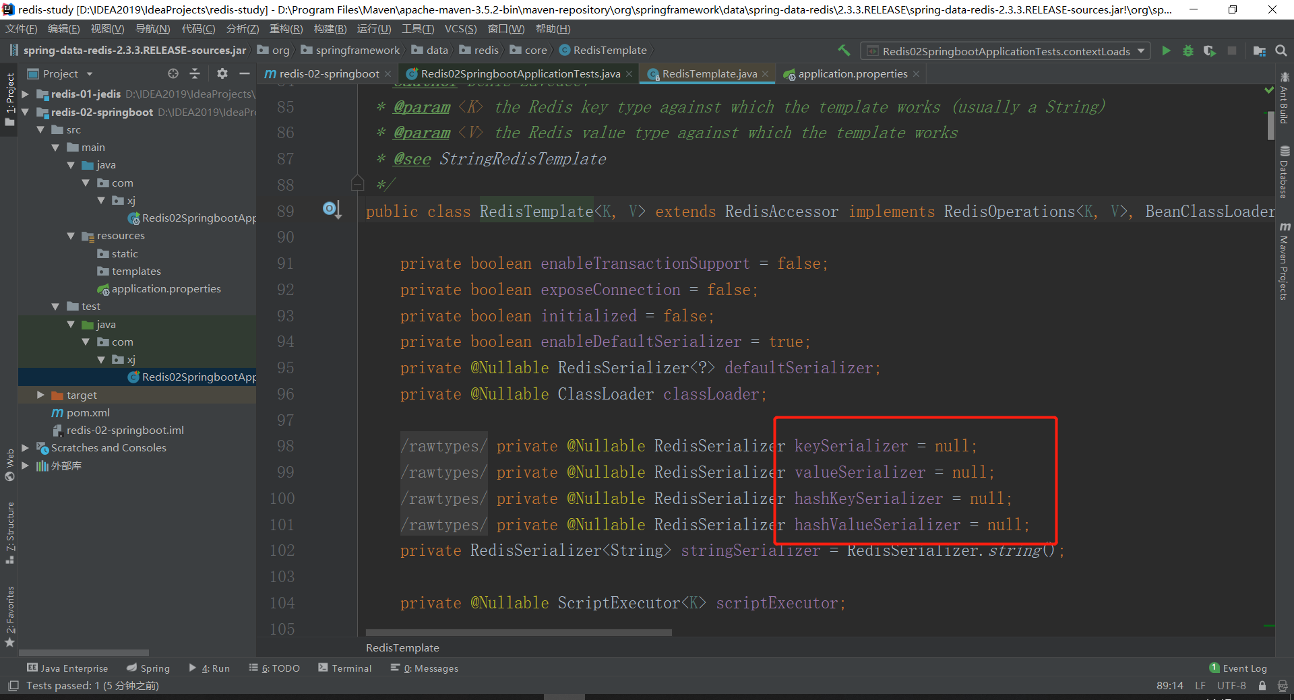1294x700 pixels.
Task: Switch to the application.properties tab
Action: pyautogui.click(x=852, y=74)
